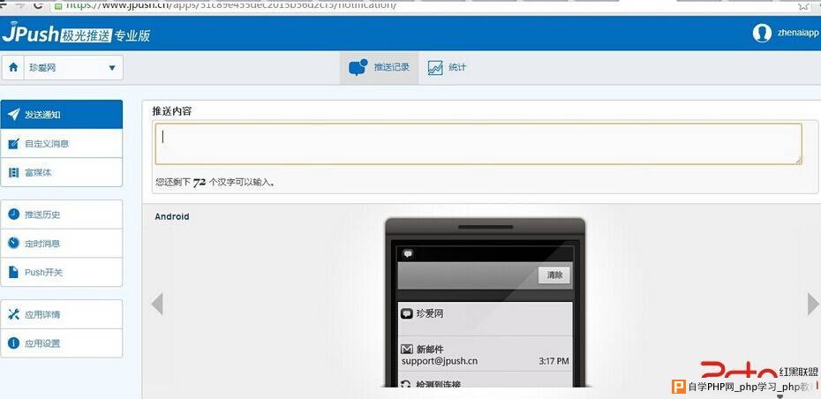Open 自定义消息 in the sidebar

click(x=61, y=144)
